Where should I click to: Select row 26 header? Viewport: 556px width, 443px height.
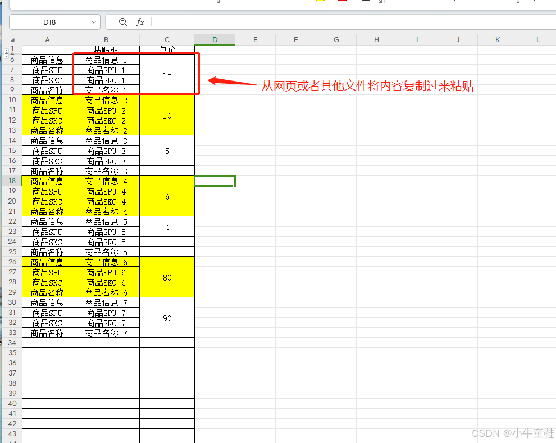pyautogui.click(x=12, y=261)
